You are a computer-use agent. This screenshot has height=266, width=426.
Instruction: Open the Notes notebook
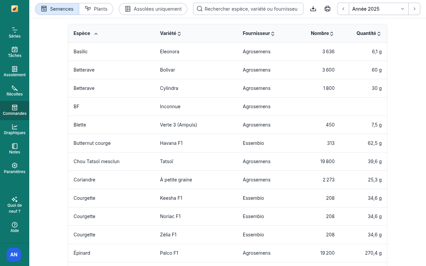click(15, 148)
